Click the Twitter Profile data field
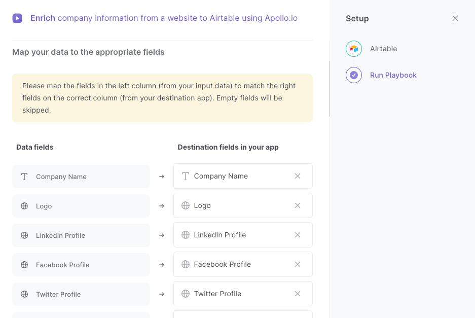This screenshot has width=475, height=318. [81, 294]
